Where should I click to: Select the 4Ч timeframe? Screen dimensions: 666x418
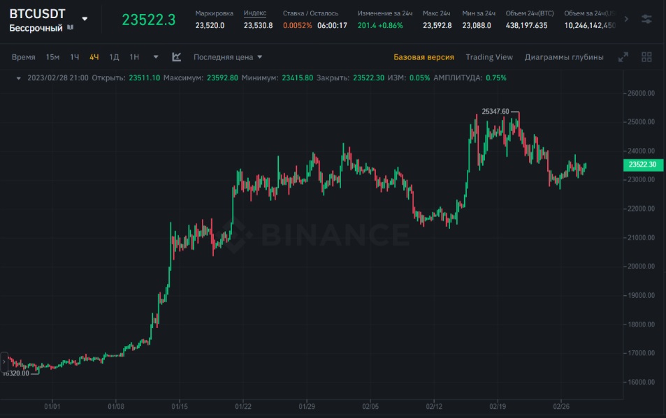click(x=94, y=57)
